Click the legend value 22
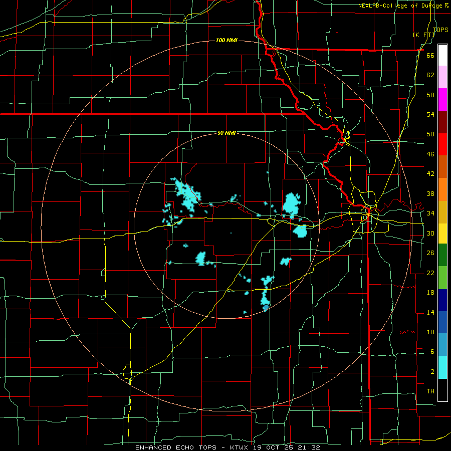The image size is (451, 451). (x=430, y=273)
